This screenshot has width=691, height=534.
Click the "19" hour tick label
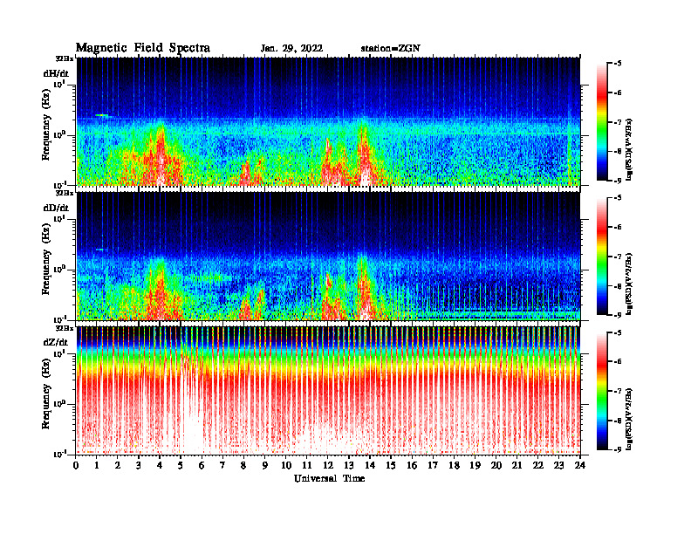point(475,466)
